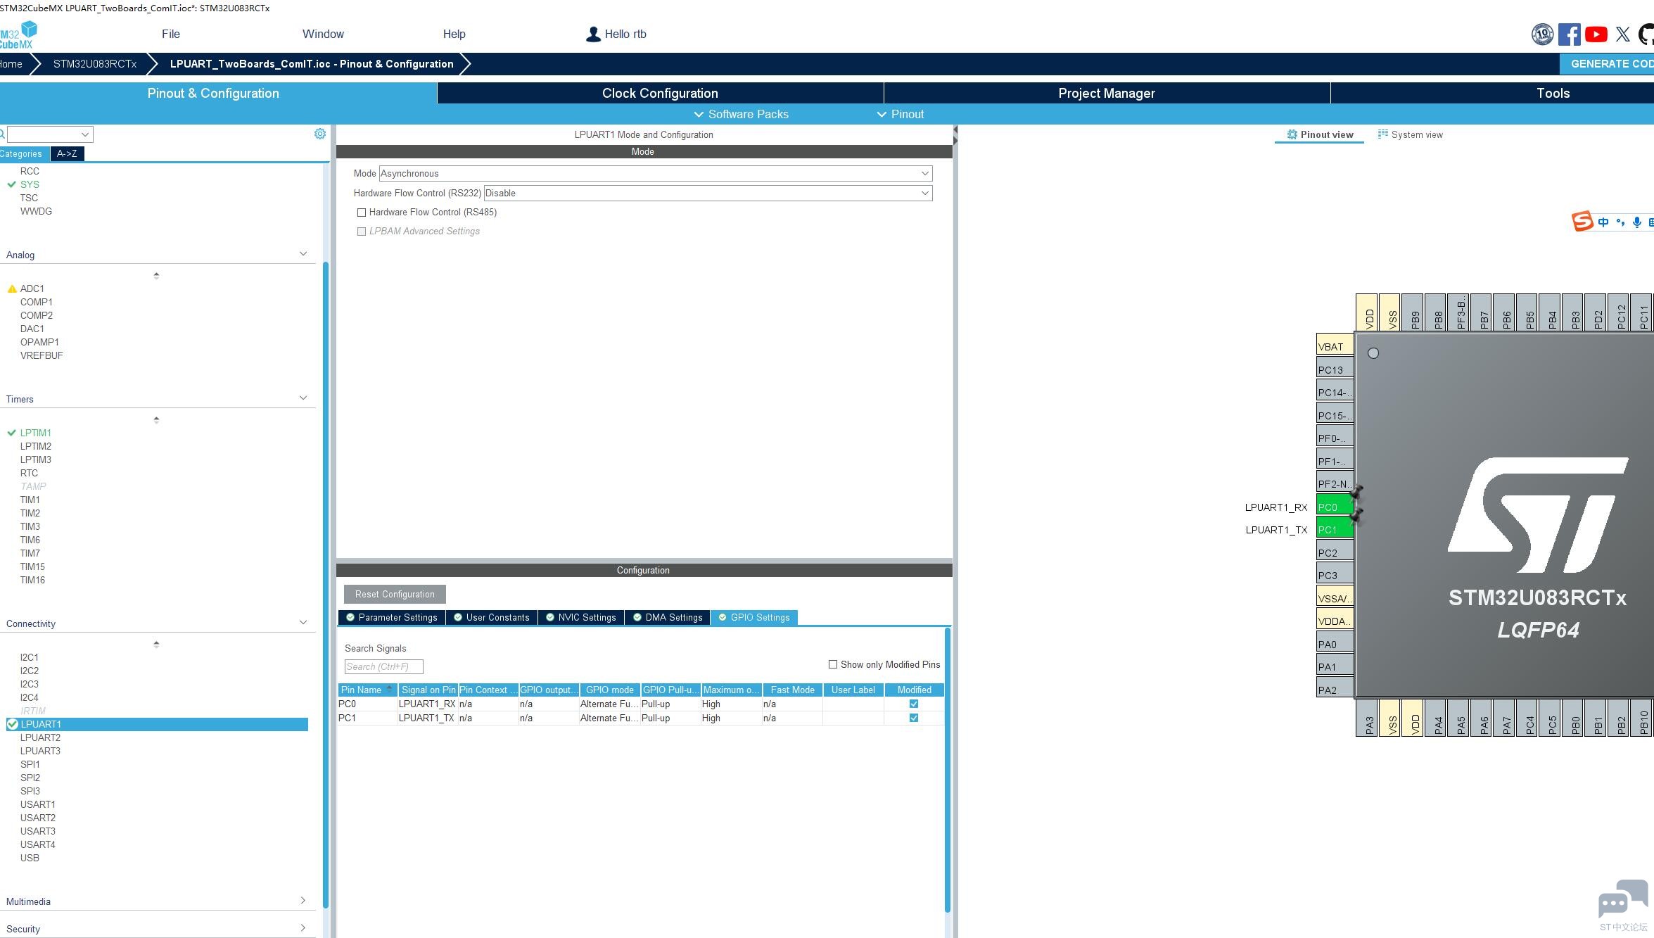Click the categories panel vertical scrollbar
This screenshot has height=938, width=1654.
[326, 584]
